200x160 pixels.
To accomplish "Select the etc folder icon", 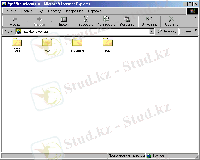I will coord(47,42).
